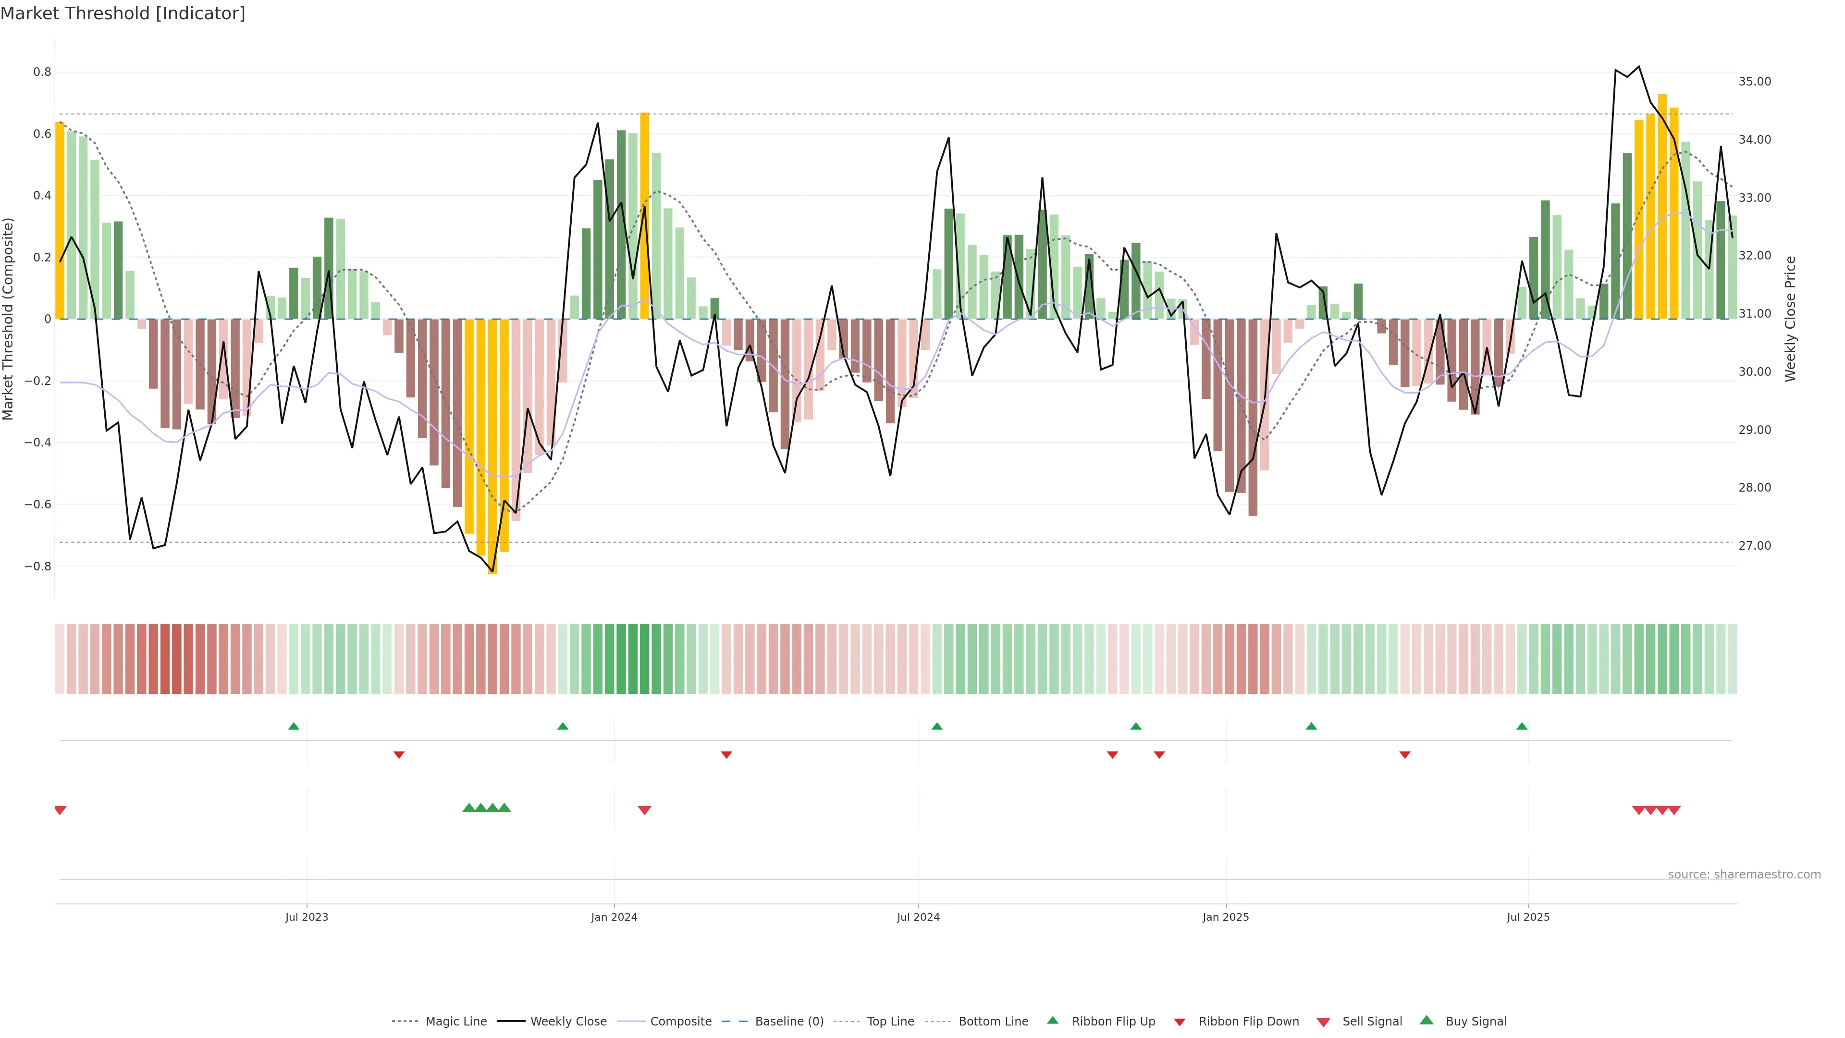This screenshot has width=1845, height=1038.
Task: Click the Jan 2025 x-axis label
Action: coord(1226,917)
